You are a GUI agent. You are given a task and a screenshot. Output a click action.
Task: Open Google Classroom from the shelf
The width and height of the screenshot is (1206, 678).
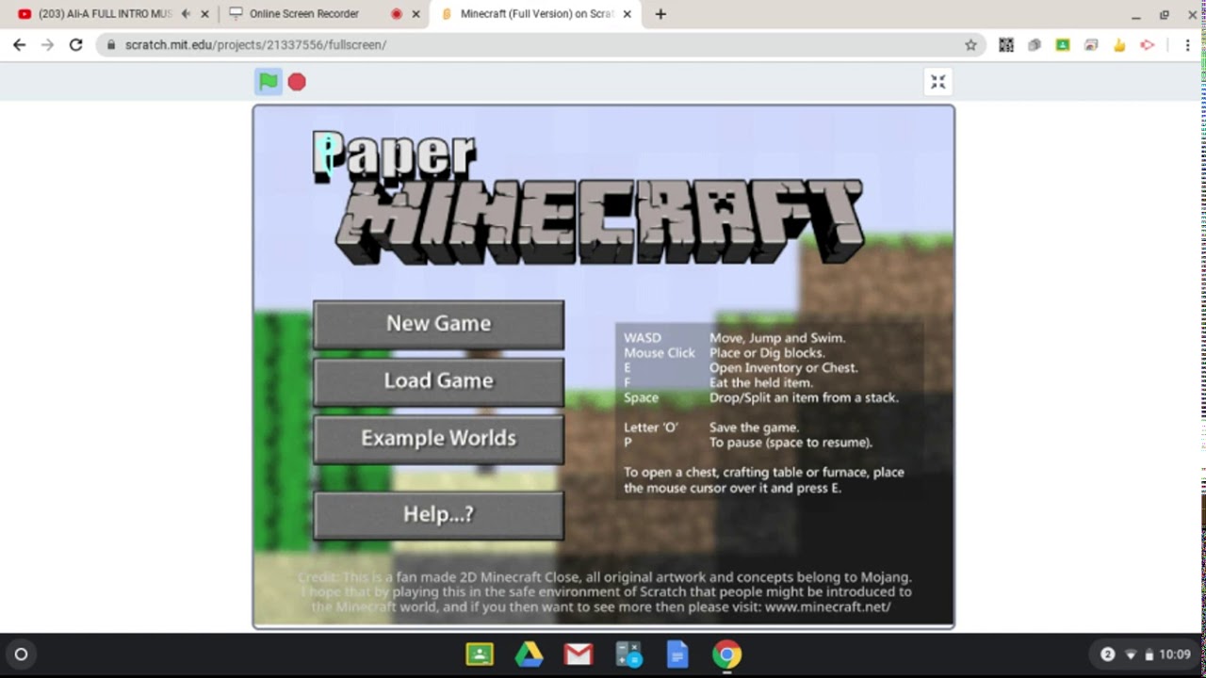[x=480, y=654]
